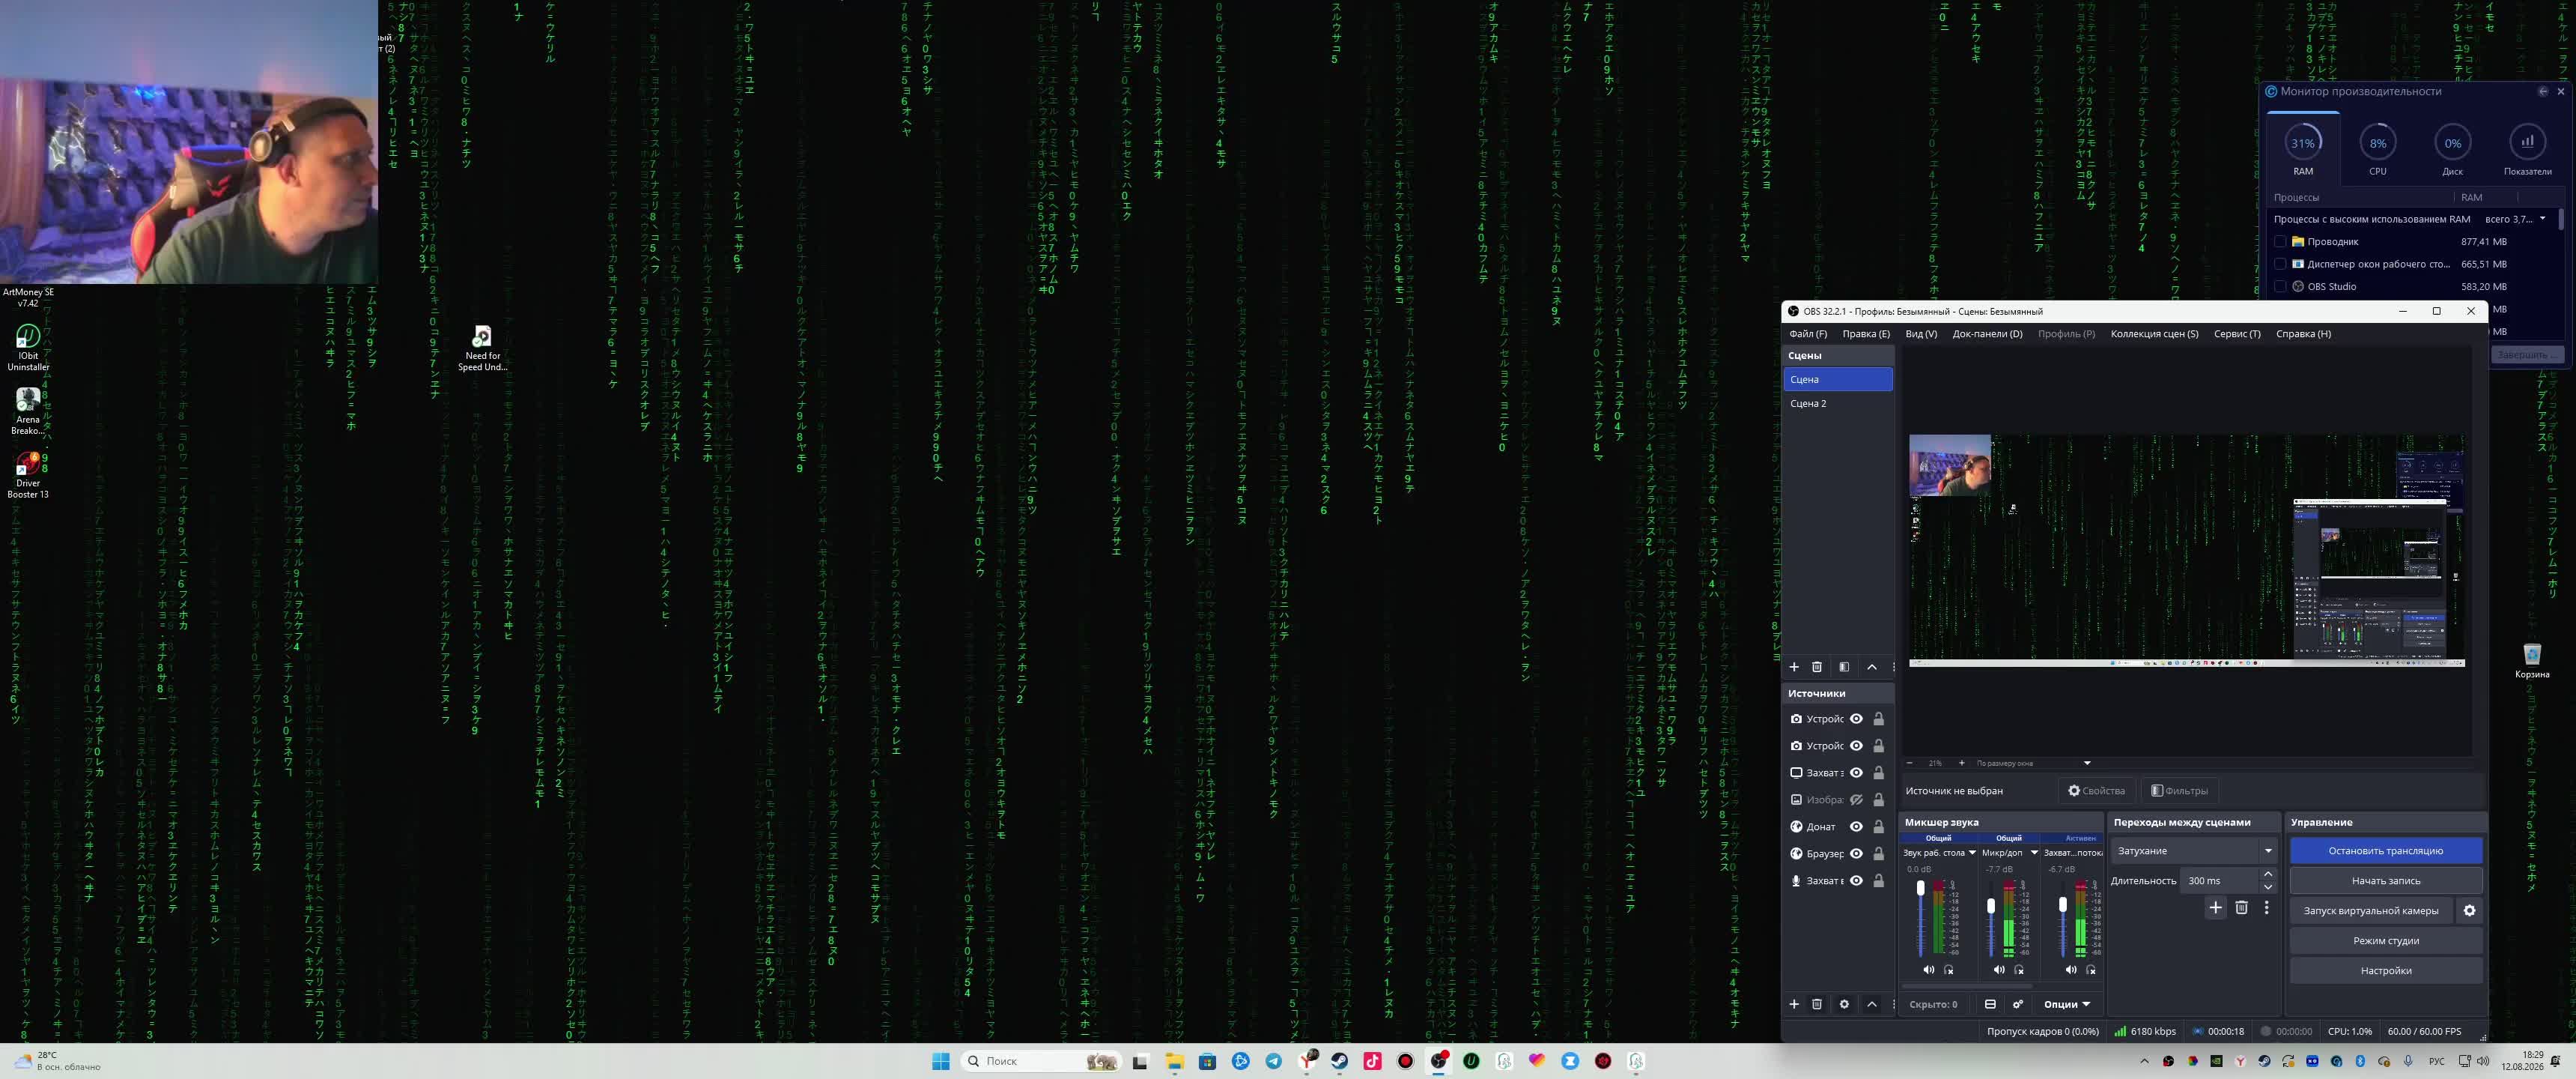Open OBS Настройки button
Screen dimensions: 2576x1079
click(2385, 971)
